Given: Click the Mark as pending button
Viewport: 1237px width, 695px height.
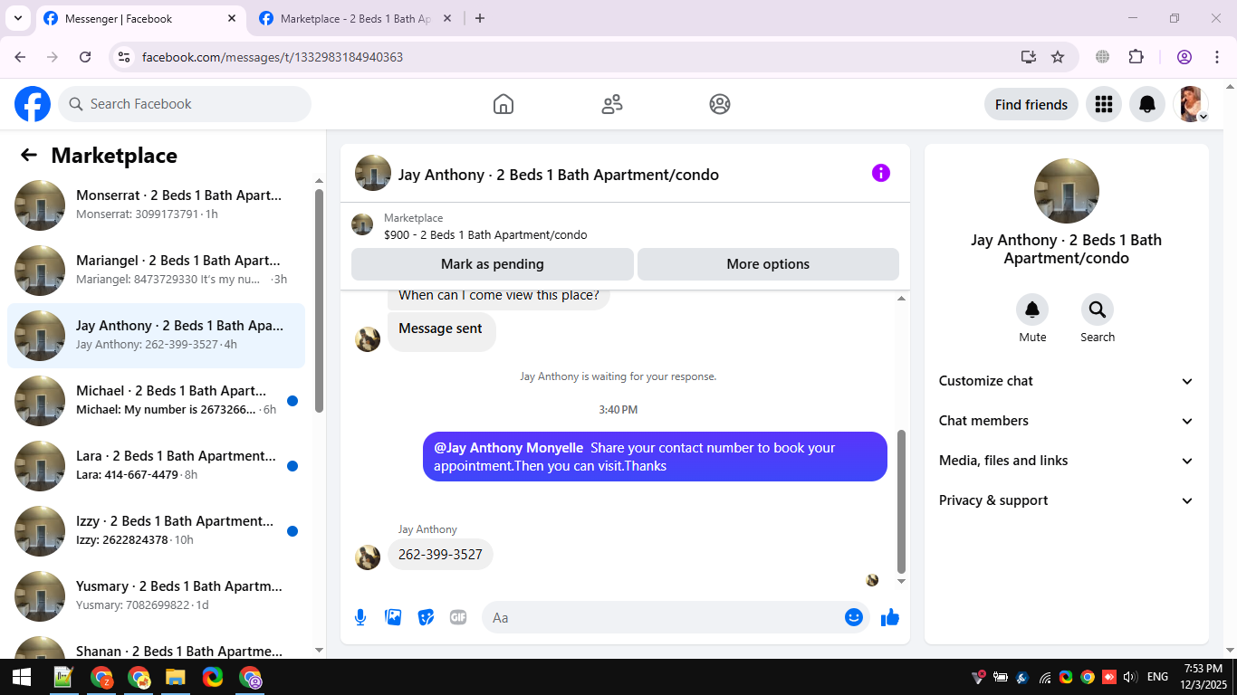Looking at the screenshot, I should pos(493,264).
